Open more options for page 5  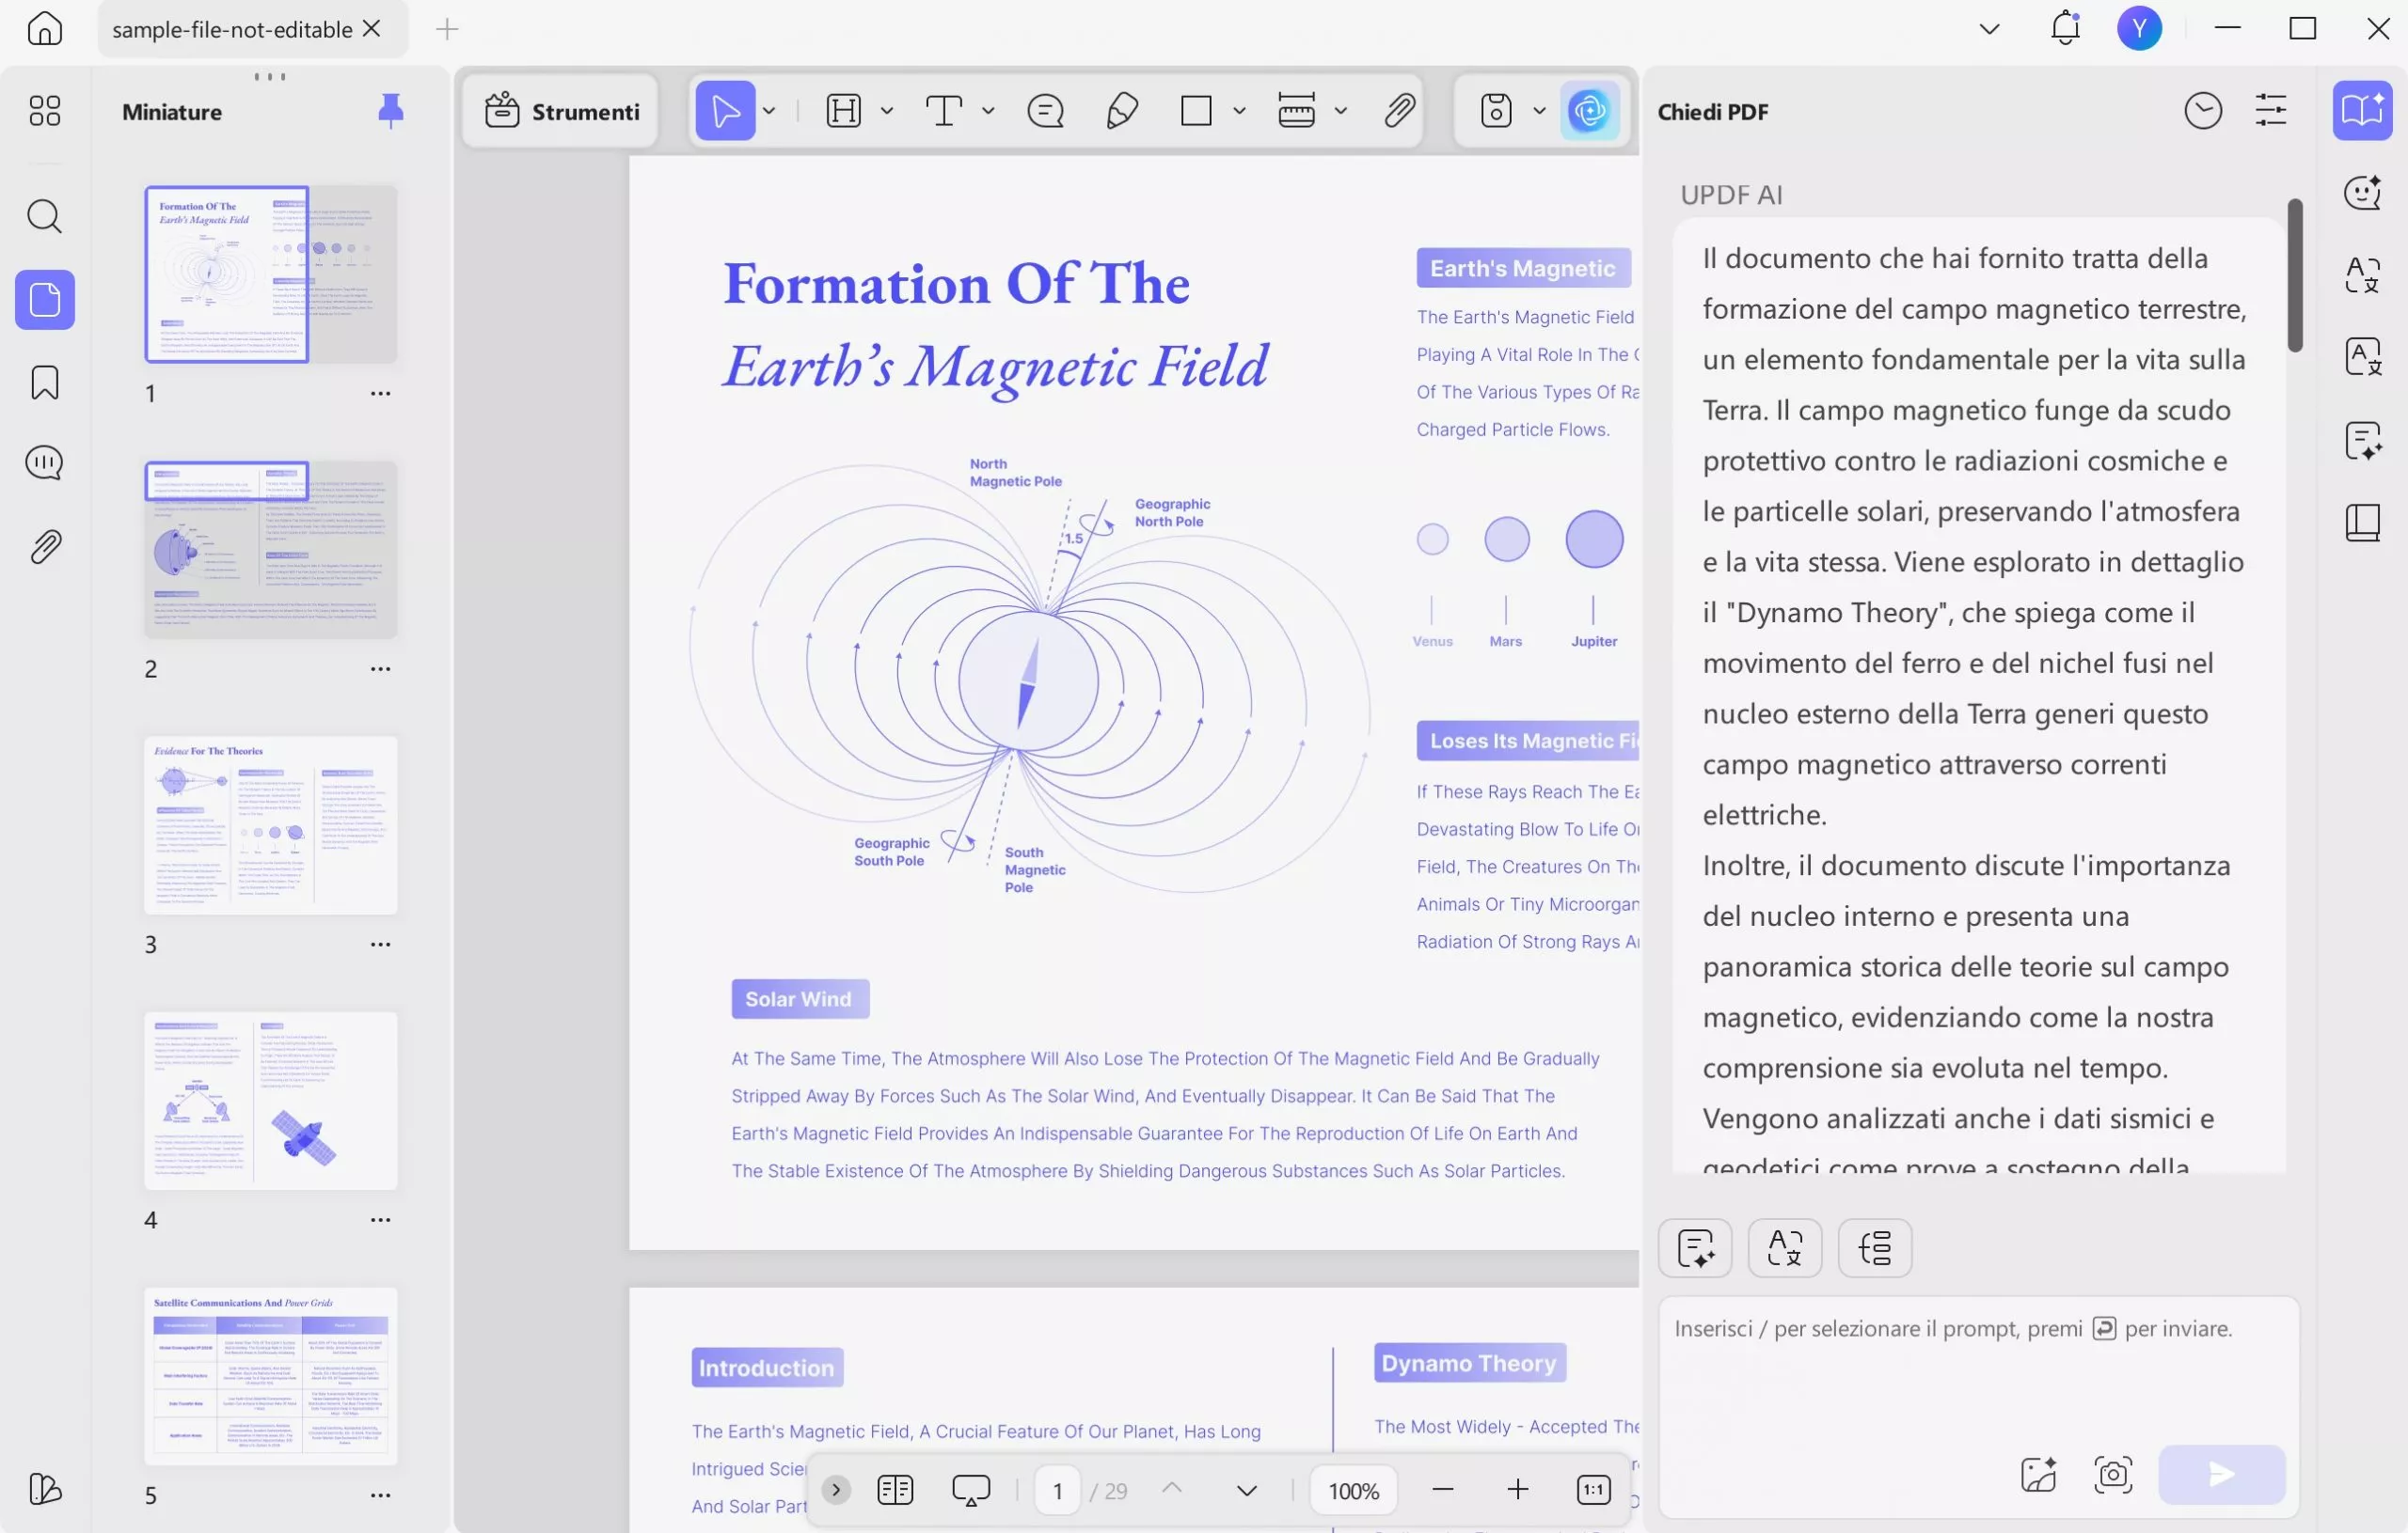(380, 1495)
